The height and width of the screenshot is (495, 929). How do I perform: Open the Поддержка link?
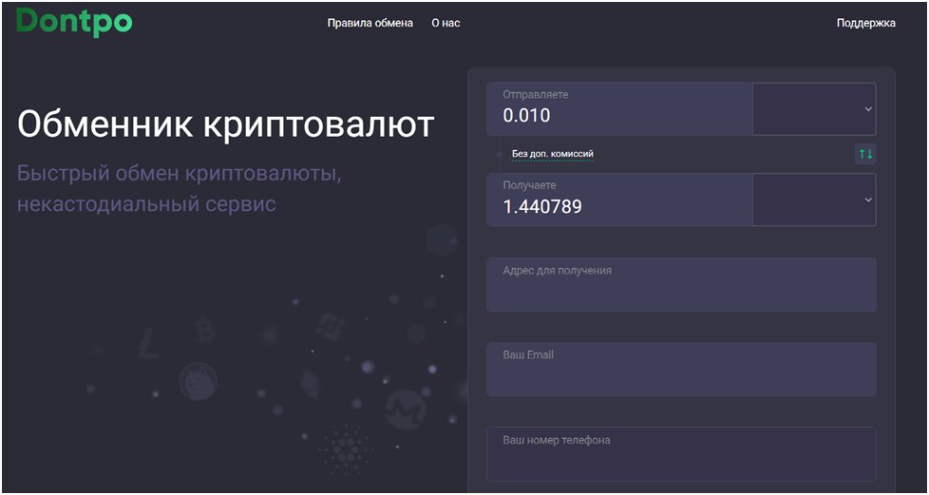865,23
